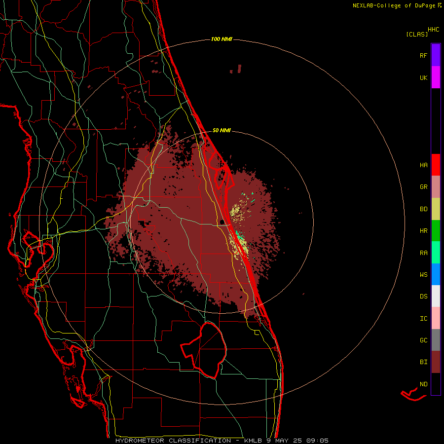
Task: Click the "HHC" product code label
Action: click(x=434, y=30)
